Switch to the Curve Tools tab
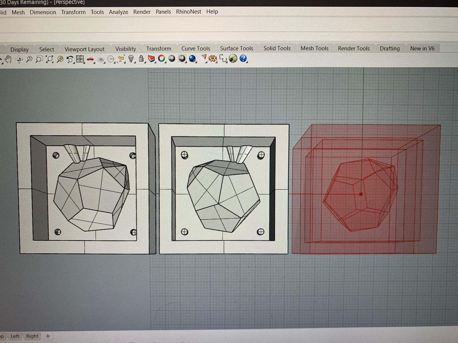The width and height of the screenshot is (458, 343). click(x=196, y=49)
